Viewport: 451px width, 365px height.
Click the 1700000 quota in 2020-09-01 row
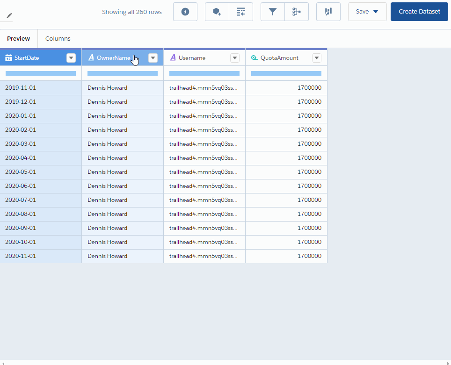point(286,228)
